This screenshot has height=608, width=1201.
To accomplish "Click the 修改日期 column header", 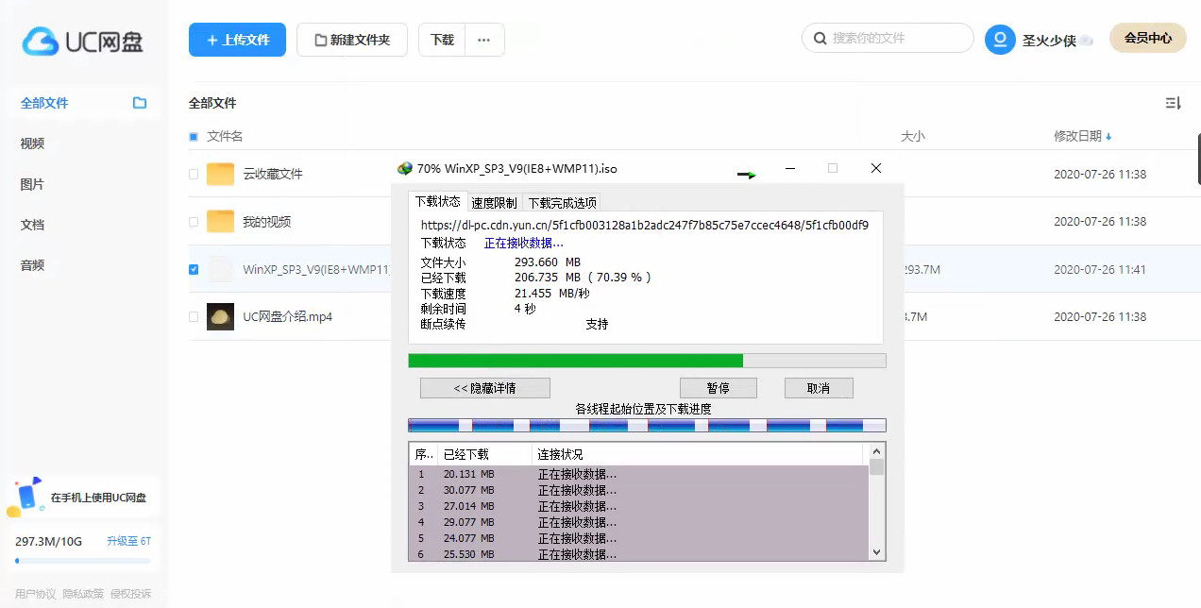I will coord(1077,137).
